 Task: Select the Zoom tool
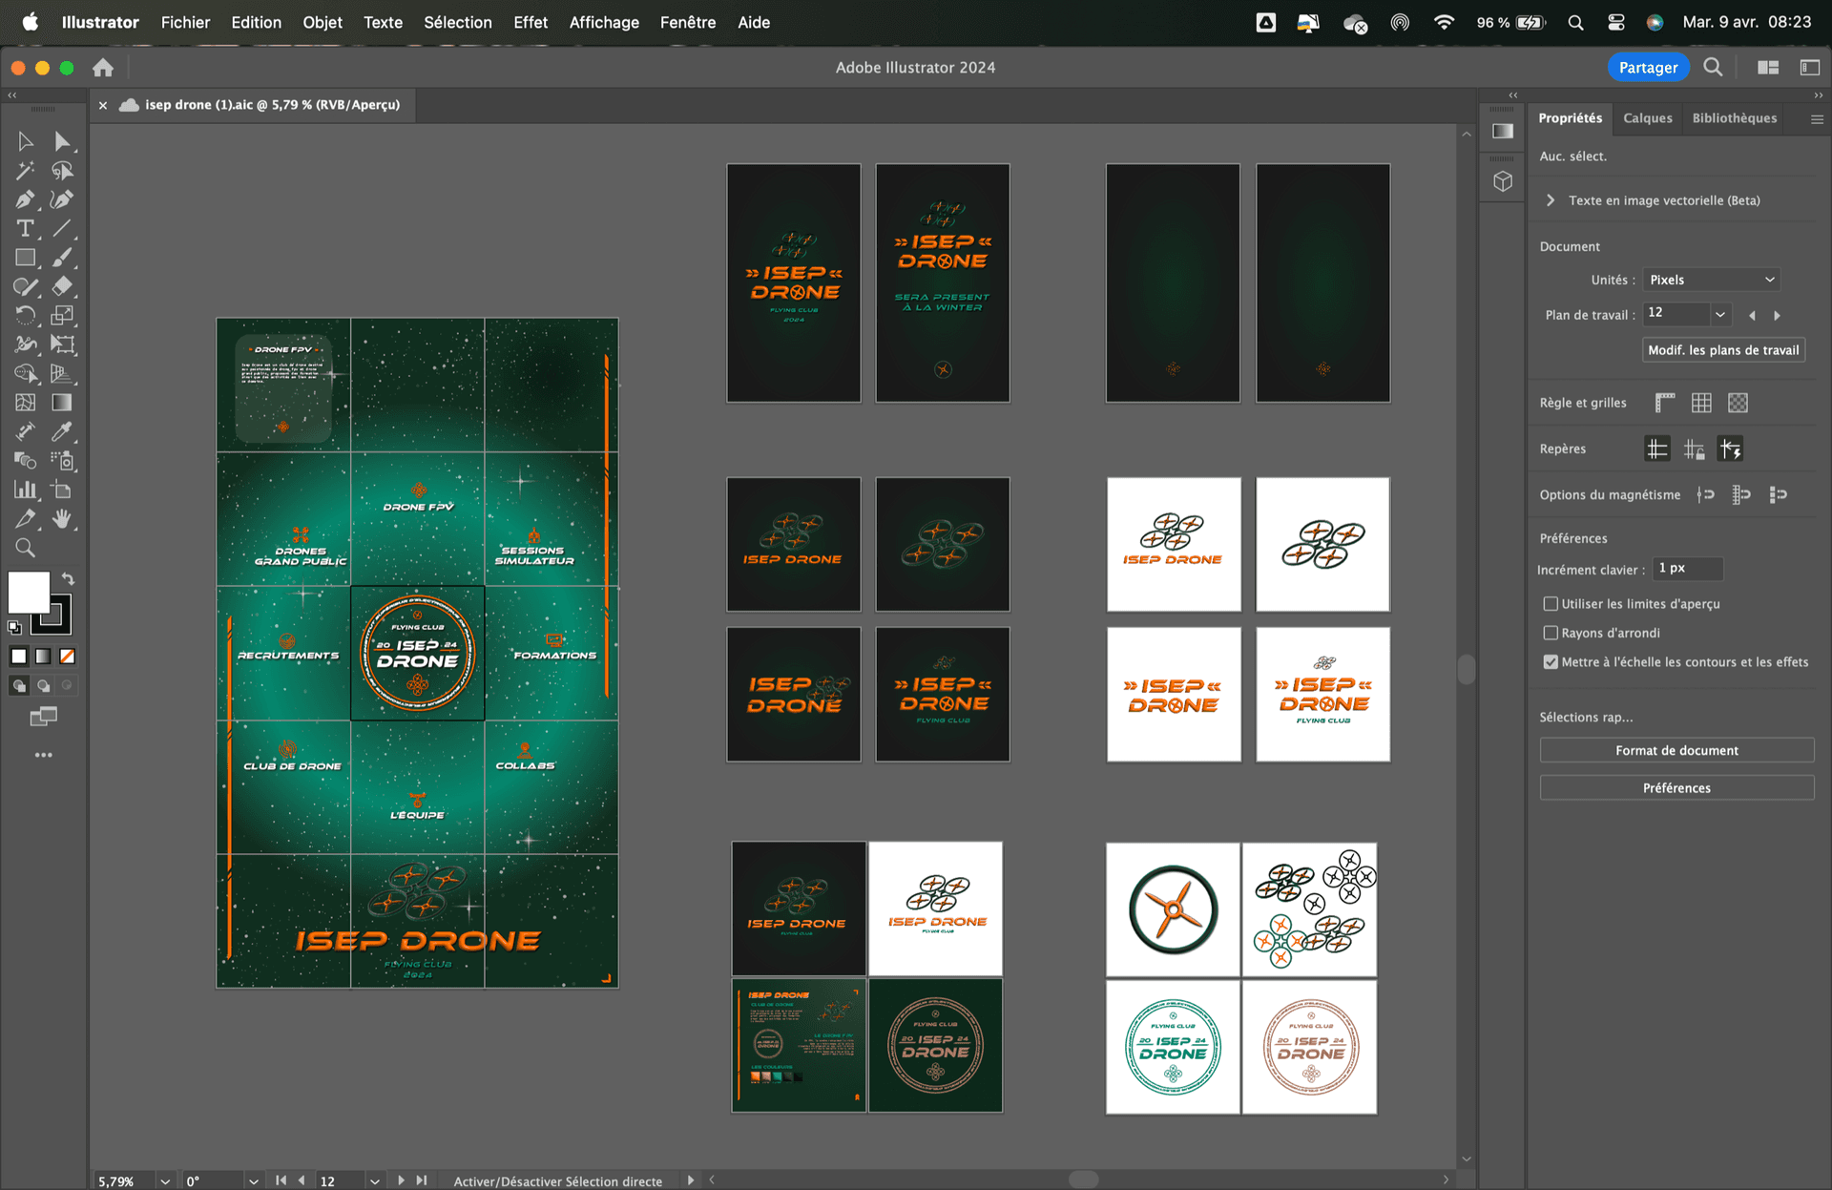(26, 547)
